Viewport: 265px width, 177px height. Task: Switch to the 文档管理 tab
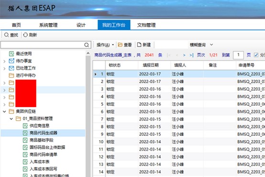coord(146,25)
